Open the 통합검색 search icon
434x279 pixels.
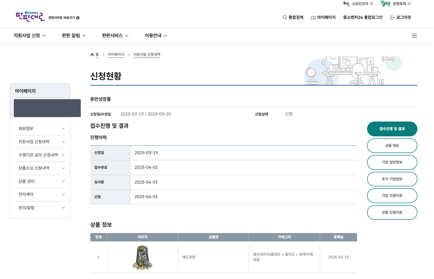coord(285,18)
